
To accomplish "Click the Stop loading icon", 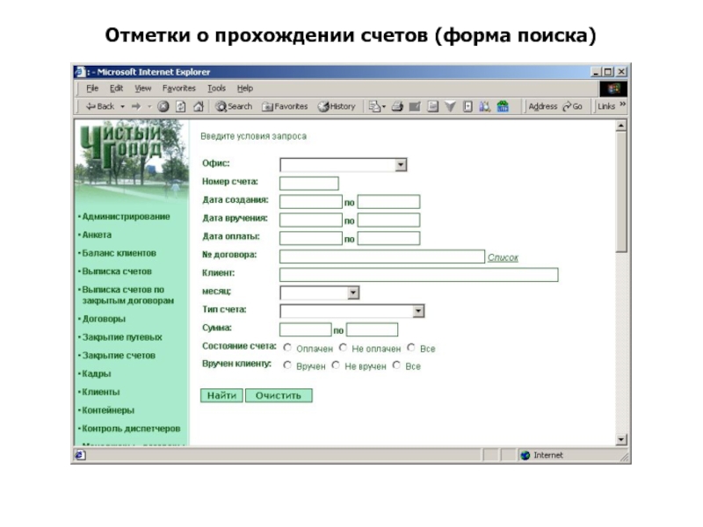I will 163,106.
